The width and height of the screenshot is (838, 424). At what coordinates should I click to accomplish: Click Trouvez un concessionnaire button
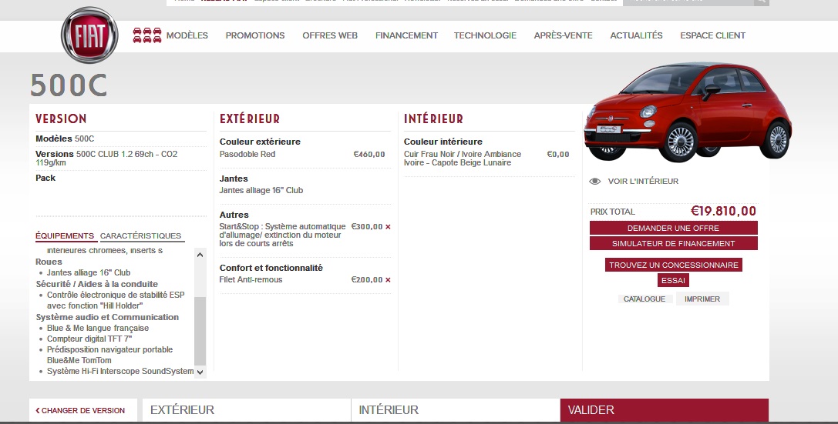(673, 265)
